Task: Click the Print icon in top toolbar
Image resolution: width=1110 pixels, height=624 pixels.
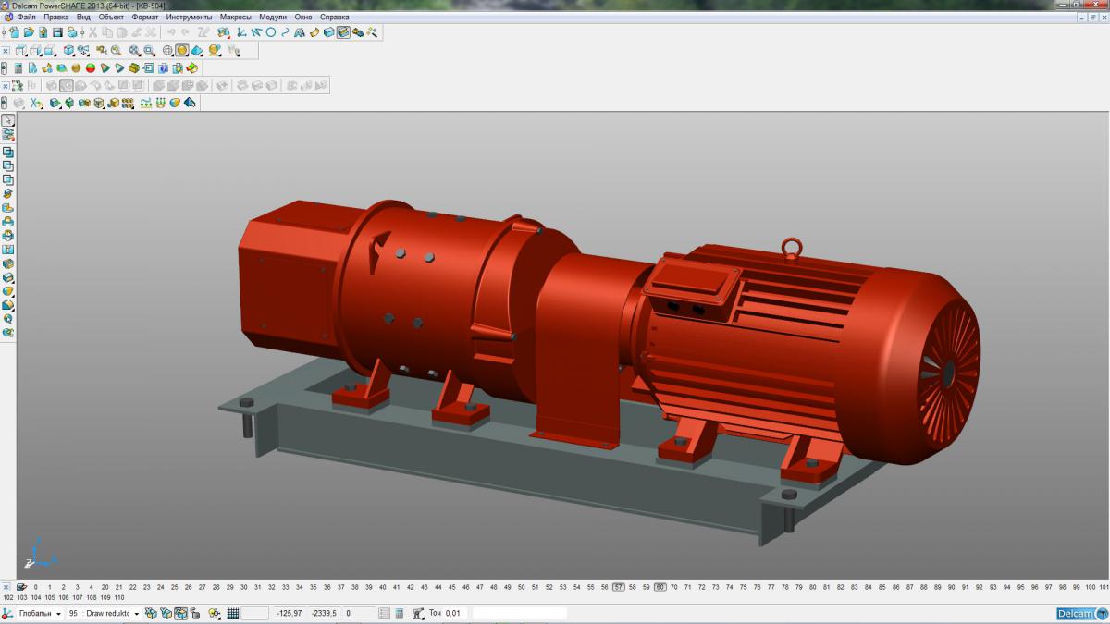Action: click(72, 32)
